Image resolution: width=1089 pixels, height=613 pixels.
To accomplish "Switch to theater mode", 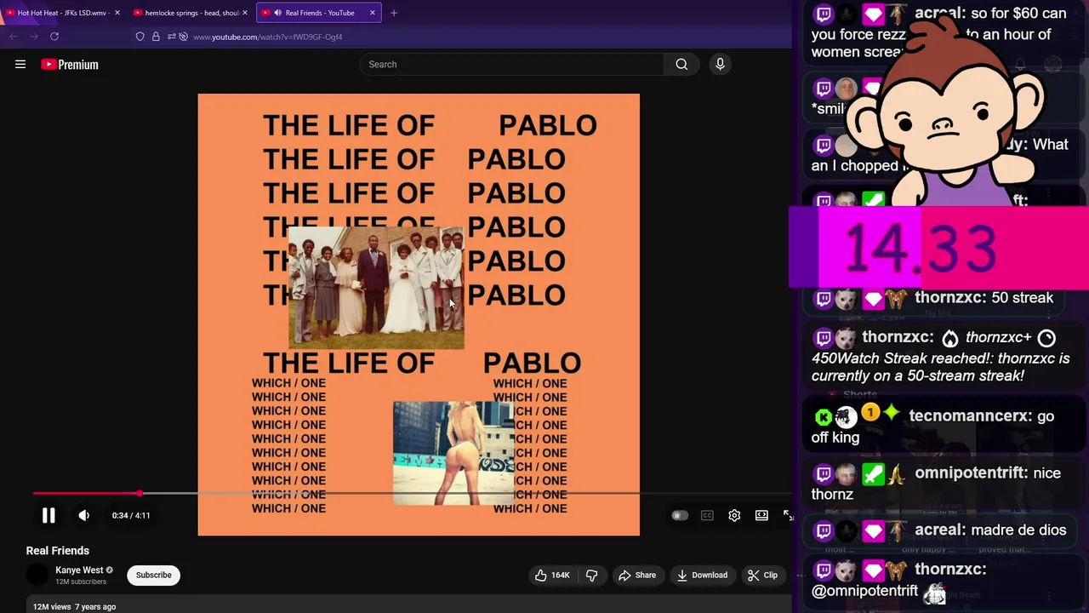I will (761, 515).
